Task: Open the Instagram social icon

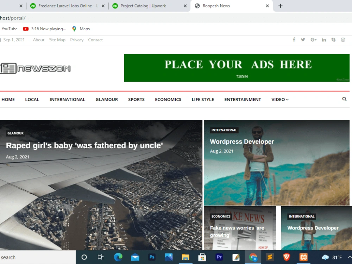Action: (x=343, y=40)
